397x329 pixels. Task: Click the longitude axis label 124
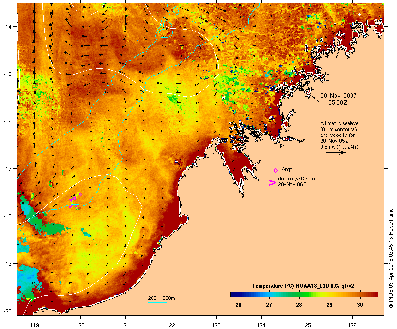coord(261,325)
